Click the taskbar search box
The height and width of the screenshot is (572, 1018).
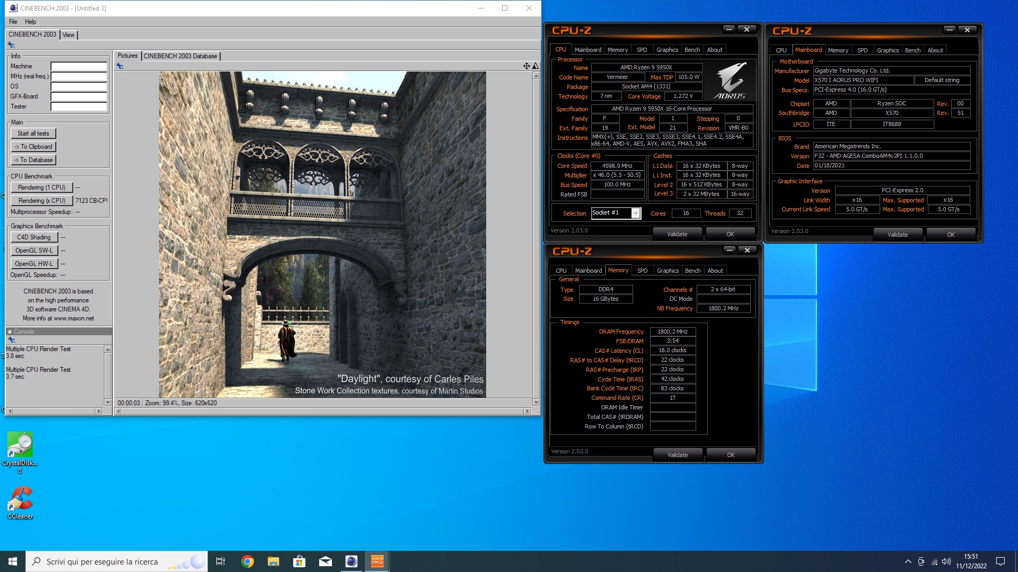point(117,561)
